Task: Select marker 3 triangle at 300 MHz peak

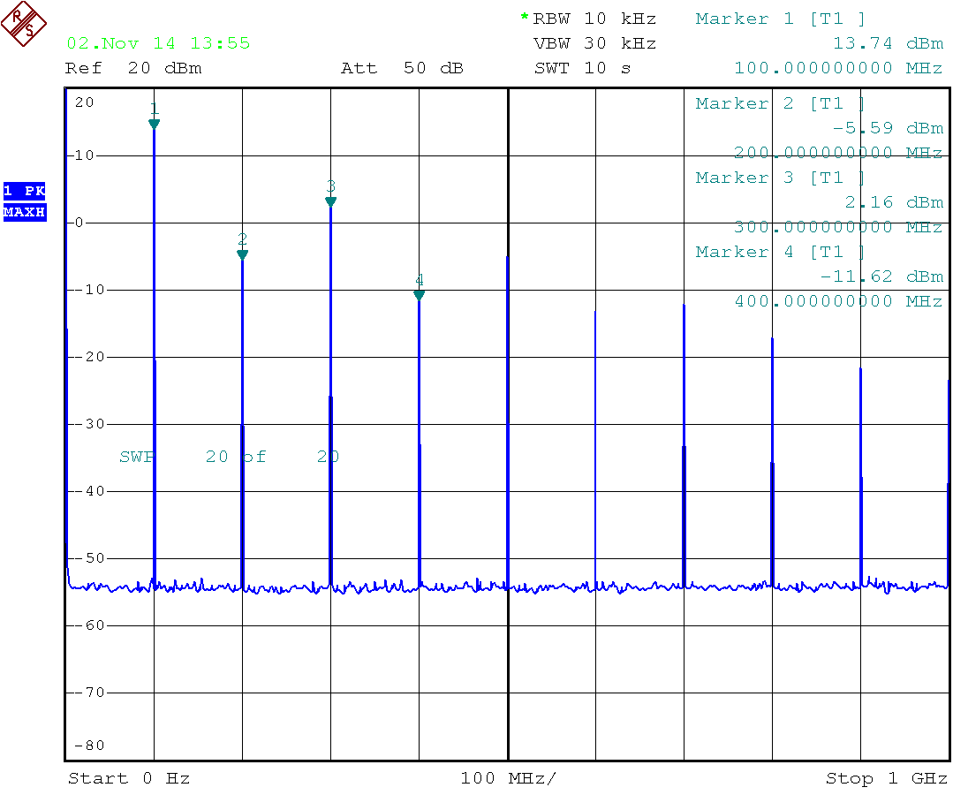Action: (330, 201)
